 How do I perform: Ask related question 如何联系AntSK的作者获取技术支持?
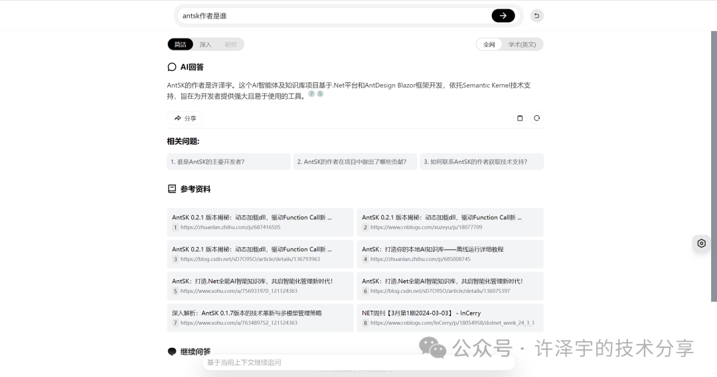click(482, 162)
